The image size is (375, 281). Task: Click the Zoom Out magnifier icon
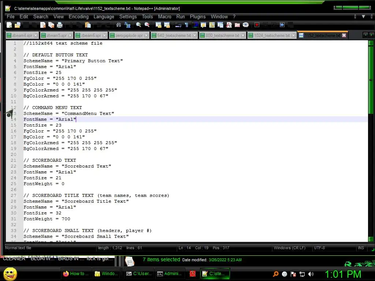[147, 25]
